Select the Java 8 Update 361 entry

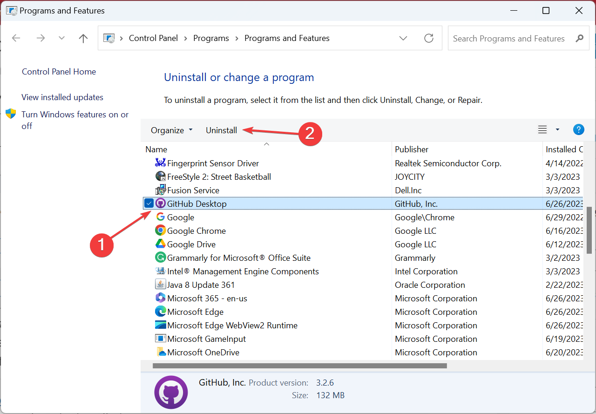coord(201,285)
